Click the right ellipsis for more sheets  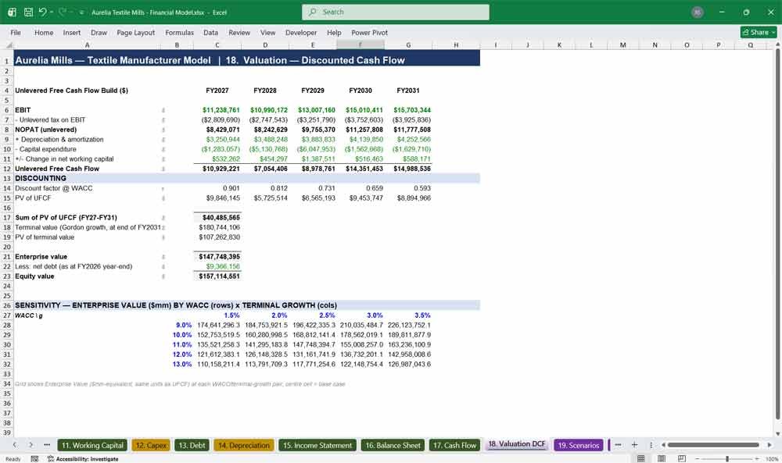coord(618,445)
